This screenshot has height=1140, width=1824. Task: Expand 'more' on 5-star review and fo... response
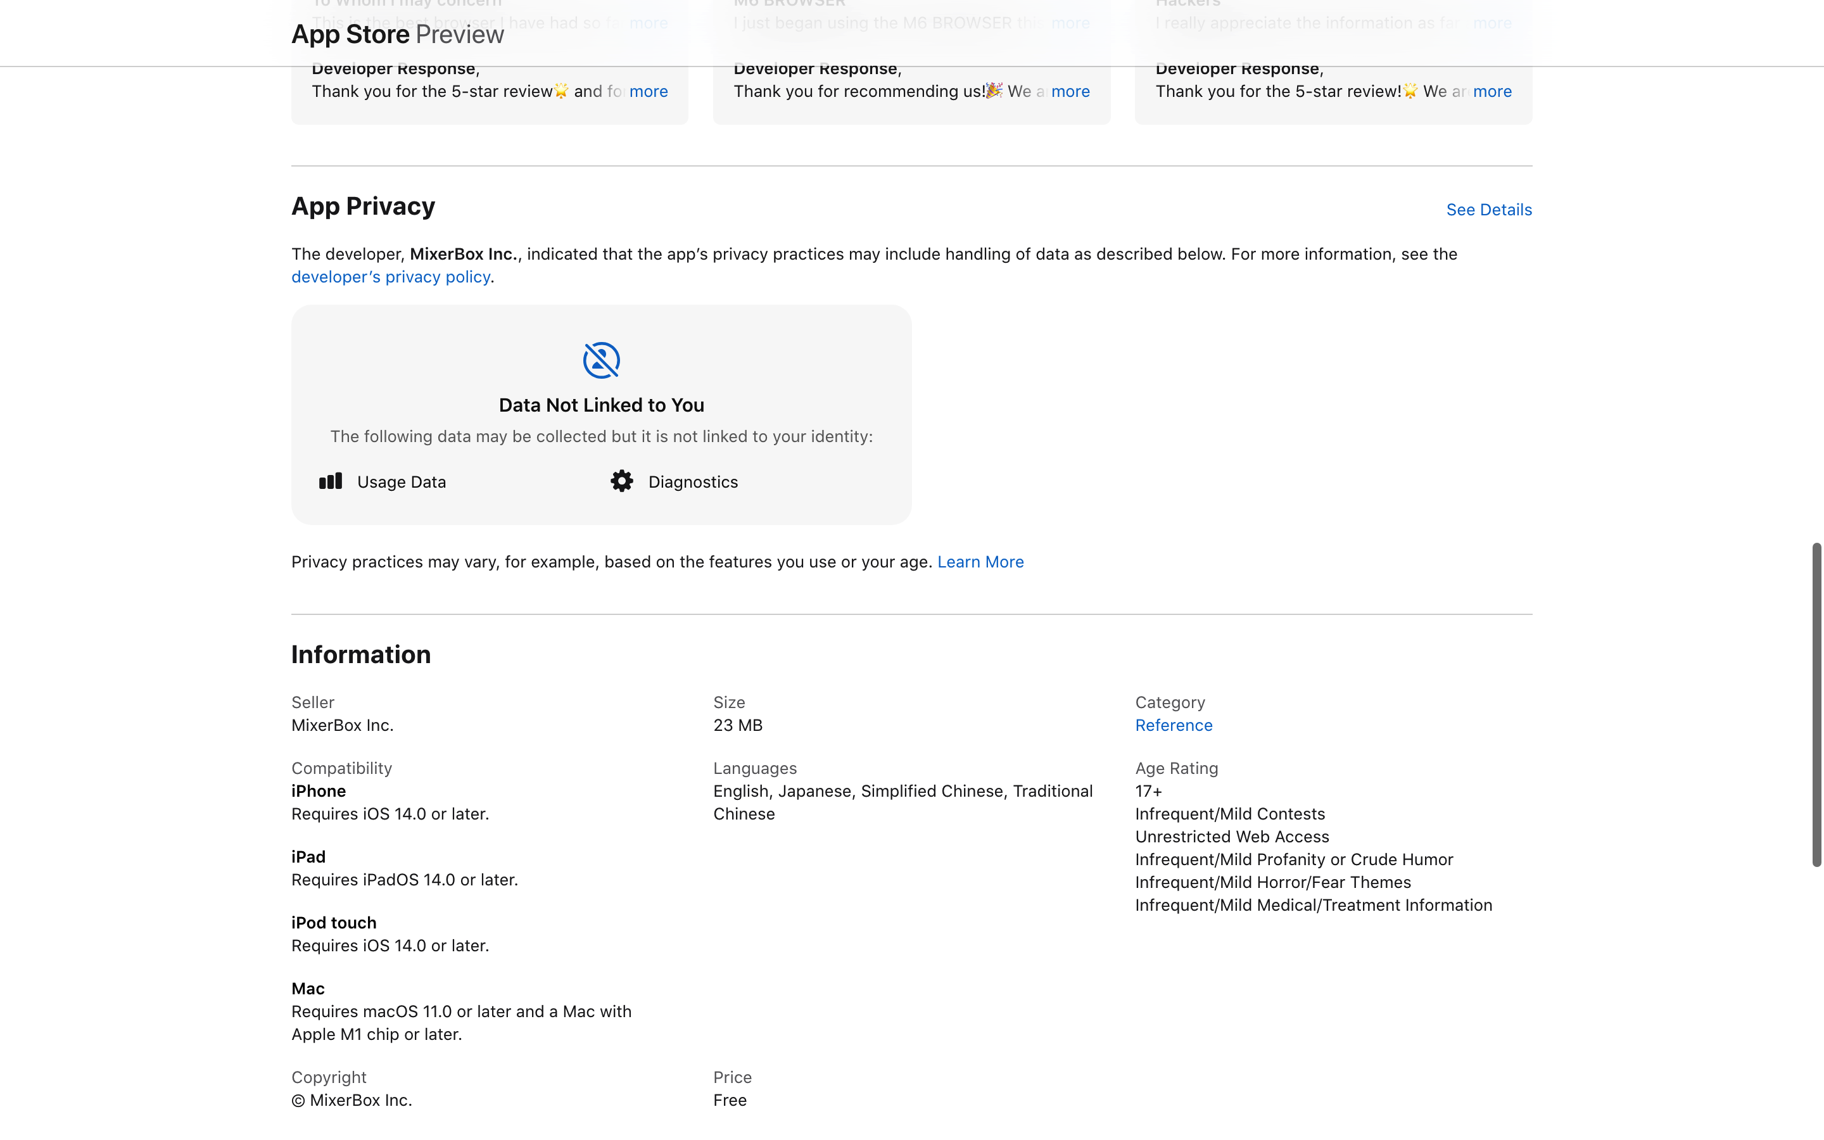[x=648, y=91]
